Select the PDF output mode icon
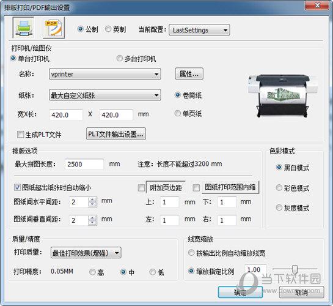 click(x=54, y=28)
